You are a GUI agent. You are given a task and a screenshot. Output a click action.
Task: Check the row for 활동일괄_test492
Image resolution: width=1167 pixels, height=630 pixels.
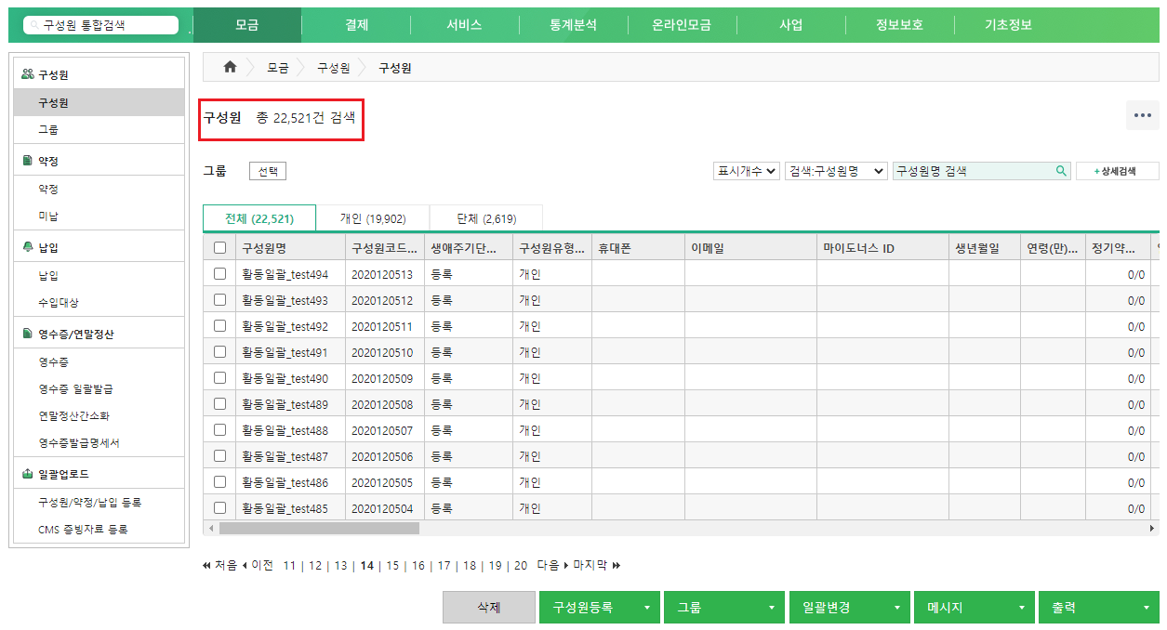coord(220,326)
